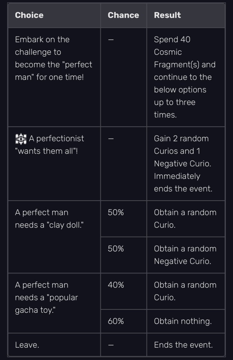Select the 40% chance cell
Screen dimensions: 233x360
pyautogui.click(x=116, y=285)
